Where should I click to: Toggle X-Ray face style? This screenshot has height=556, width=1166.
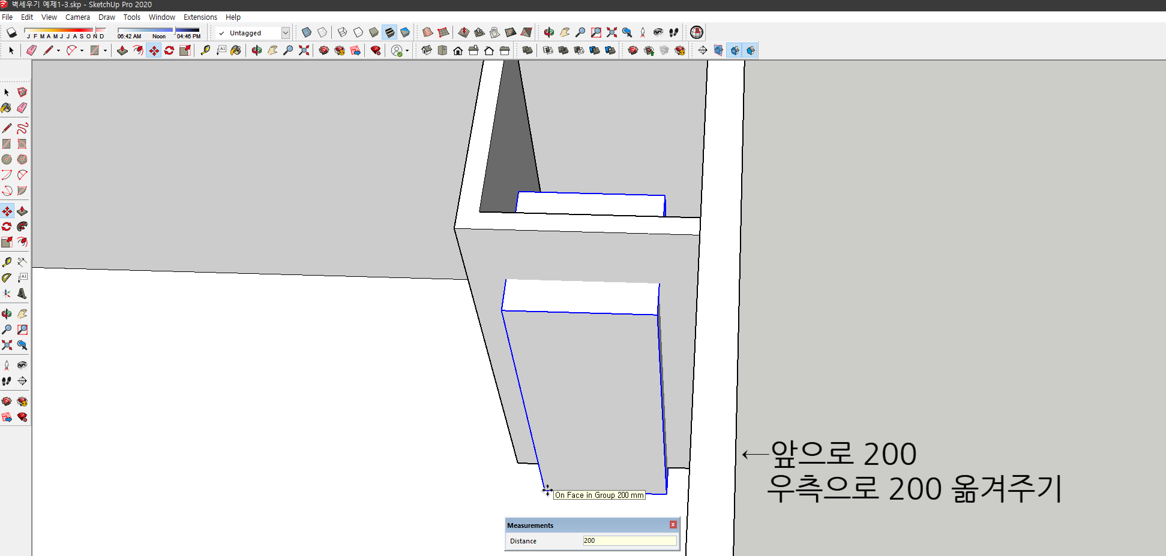pos(307,32)
